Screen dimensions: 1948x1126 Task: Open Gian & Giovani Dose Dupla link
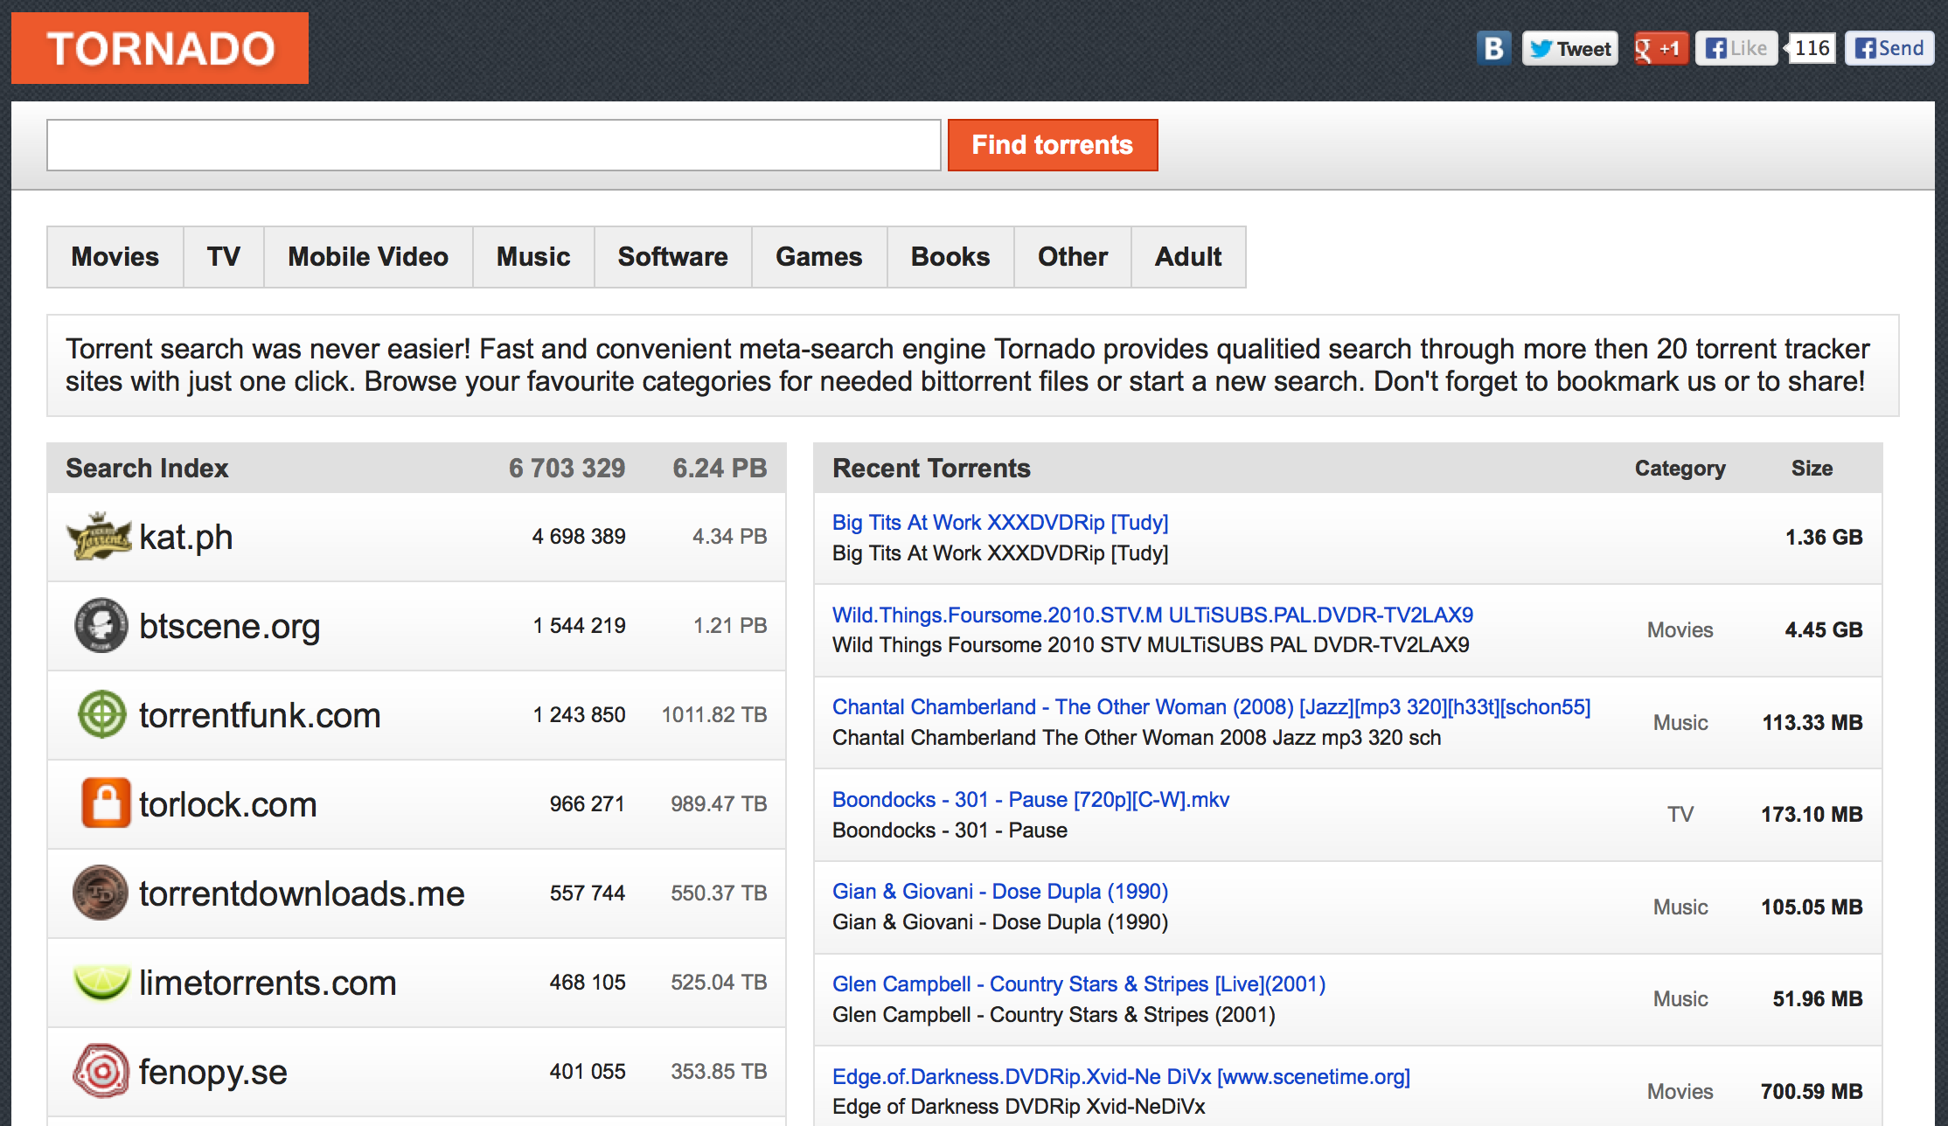1000,891
